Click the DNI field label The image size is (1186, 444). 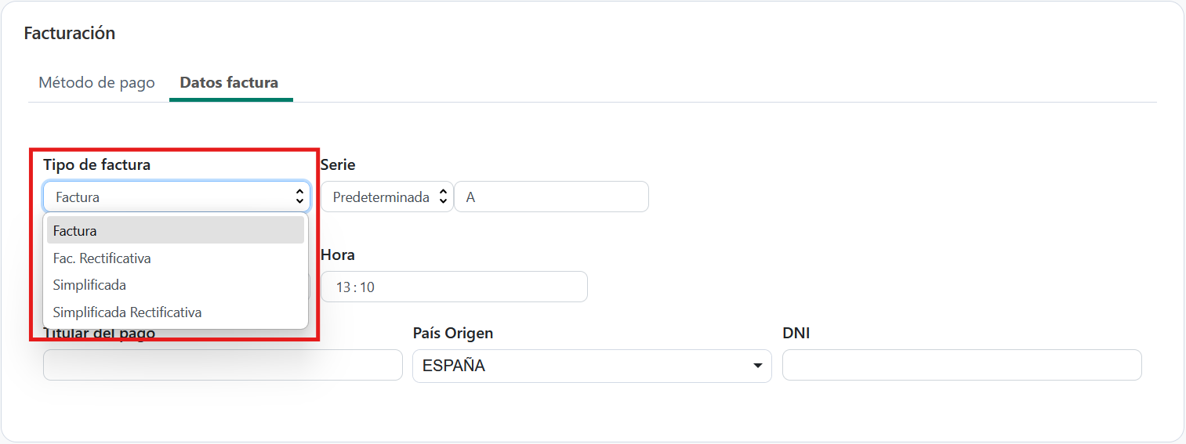(796, 334)
